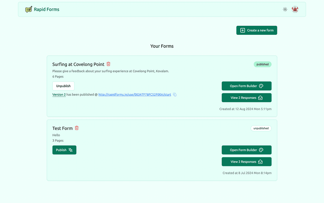The image size is (324, 203).
Task: Copy the published form URL
Action: point(175,94)
